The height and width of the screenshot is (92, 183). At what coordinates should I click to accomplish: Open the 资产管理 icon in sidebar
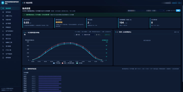click(x=3, y=23)
